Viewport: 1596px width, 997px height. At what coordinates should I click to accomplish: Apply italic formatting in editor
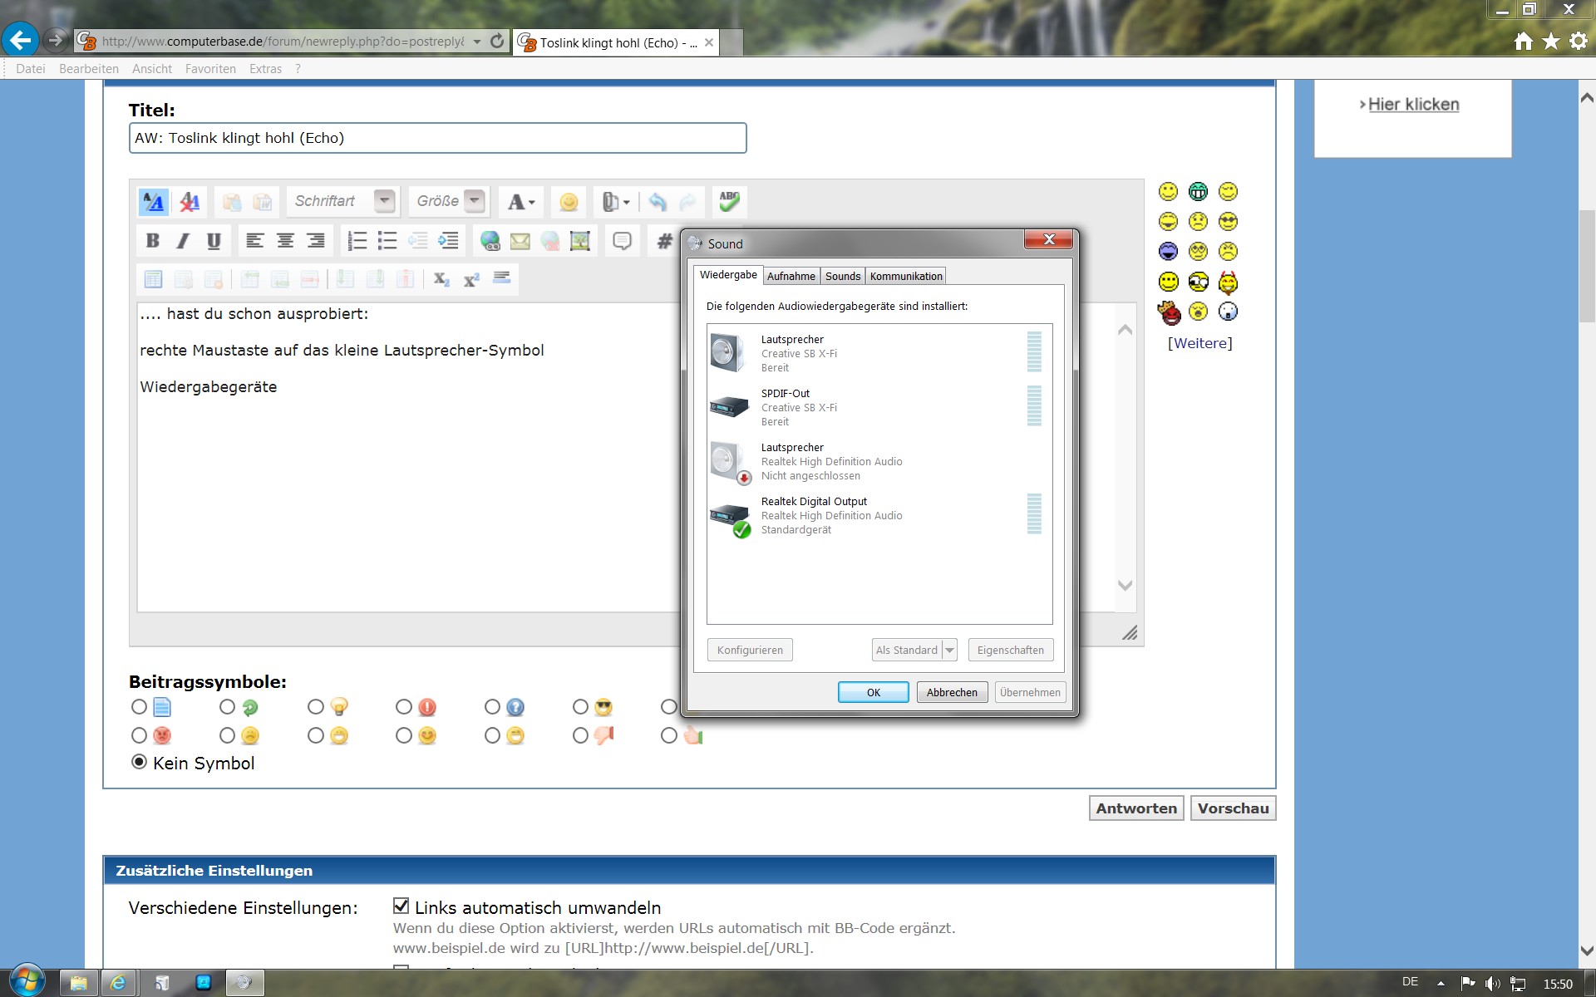point(183,241)
